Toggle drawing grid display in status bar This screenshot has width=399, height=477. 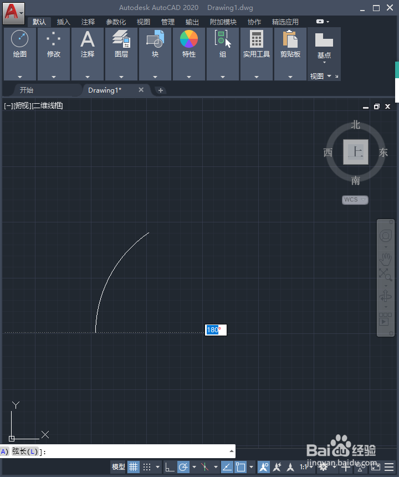pyautogui.click(x=133, y=467)
